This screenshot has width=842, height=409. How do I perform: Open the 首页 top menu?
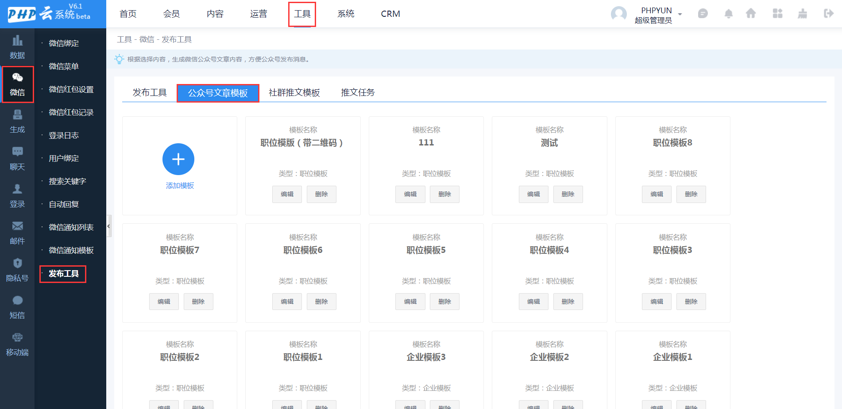[x=128, y=14]
